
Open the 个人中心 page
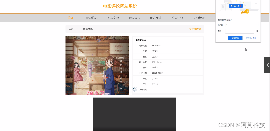tap(177, 18)
